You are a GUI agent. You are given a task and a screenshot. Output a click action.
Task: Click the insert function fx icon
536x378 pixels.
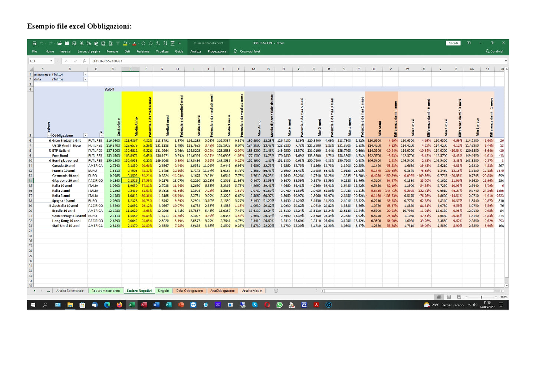click(84, 61)
